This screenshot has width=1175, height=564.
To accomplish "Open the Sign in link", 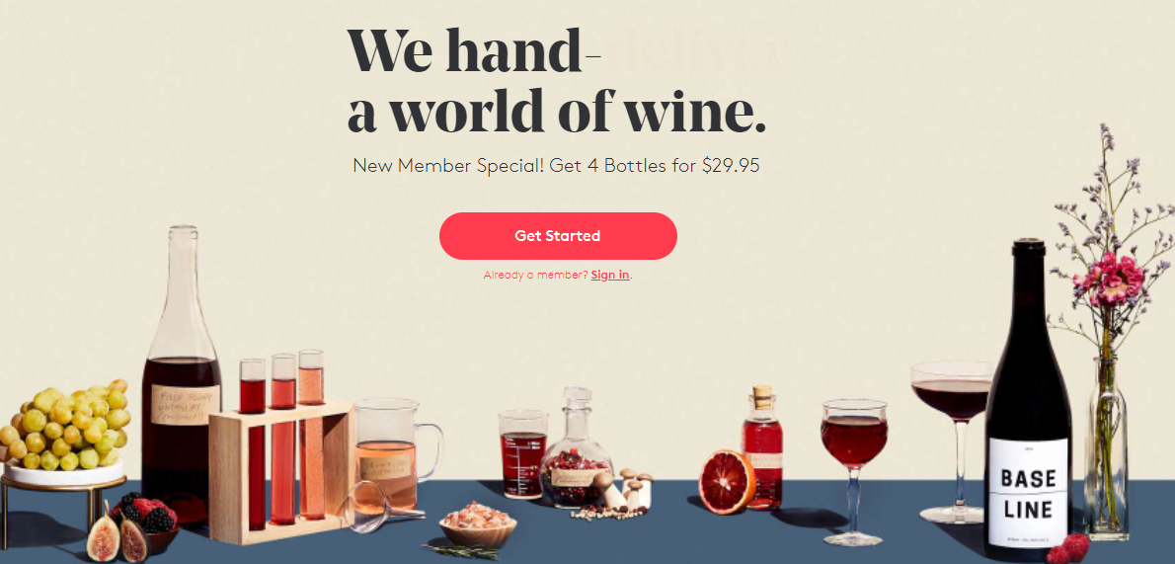I will click(610, 275).
